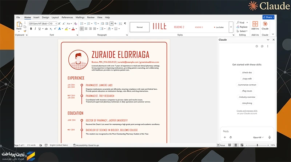This screenshot has height=162, width=291.
Task: Switch to the Layout tab
Action: [x=55, y=17]
